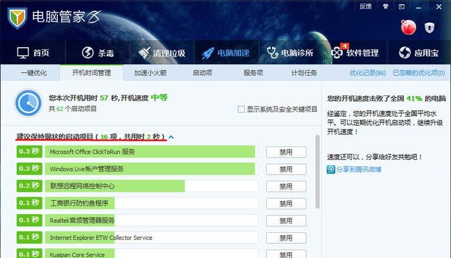Switch to the 加速小火箭 tab

pyautogui.click(x=150, y=73)
